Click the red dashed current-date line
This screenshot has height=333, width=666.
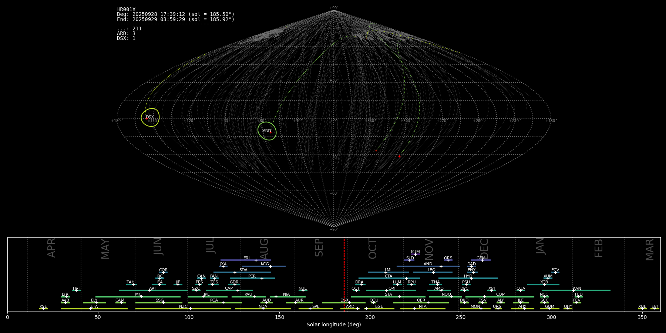point(344,274)
